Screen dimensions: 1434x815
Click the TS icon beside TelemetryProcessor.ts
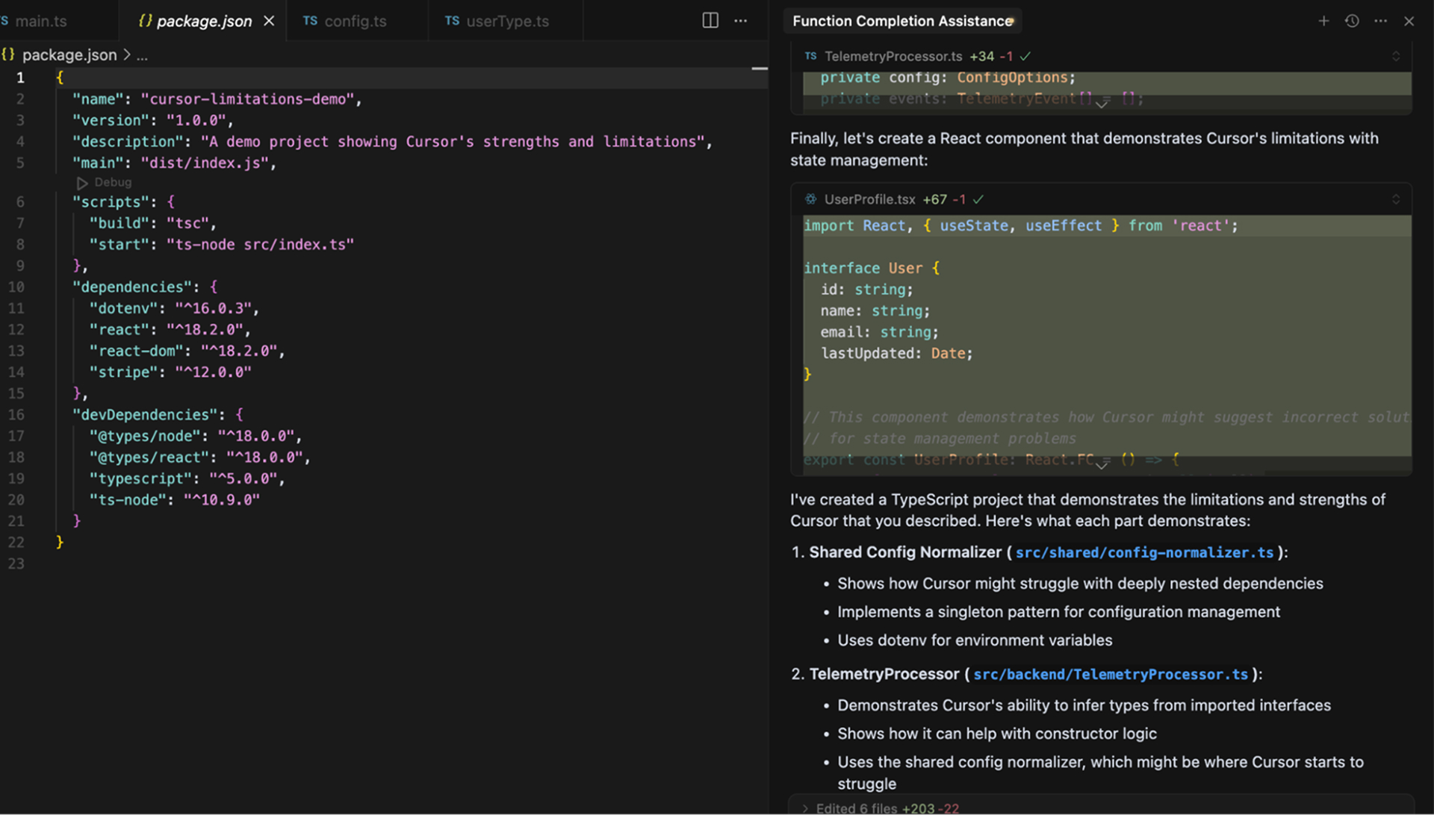click(810, 56)
